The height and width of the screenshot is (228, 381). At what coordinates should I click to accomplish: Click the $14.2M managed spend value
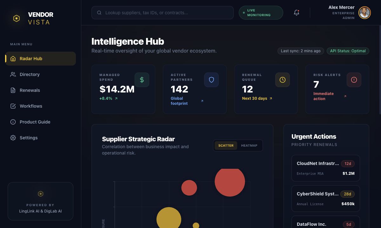point(117,89)
